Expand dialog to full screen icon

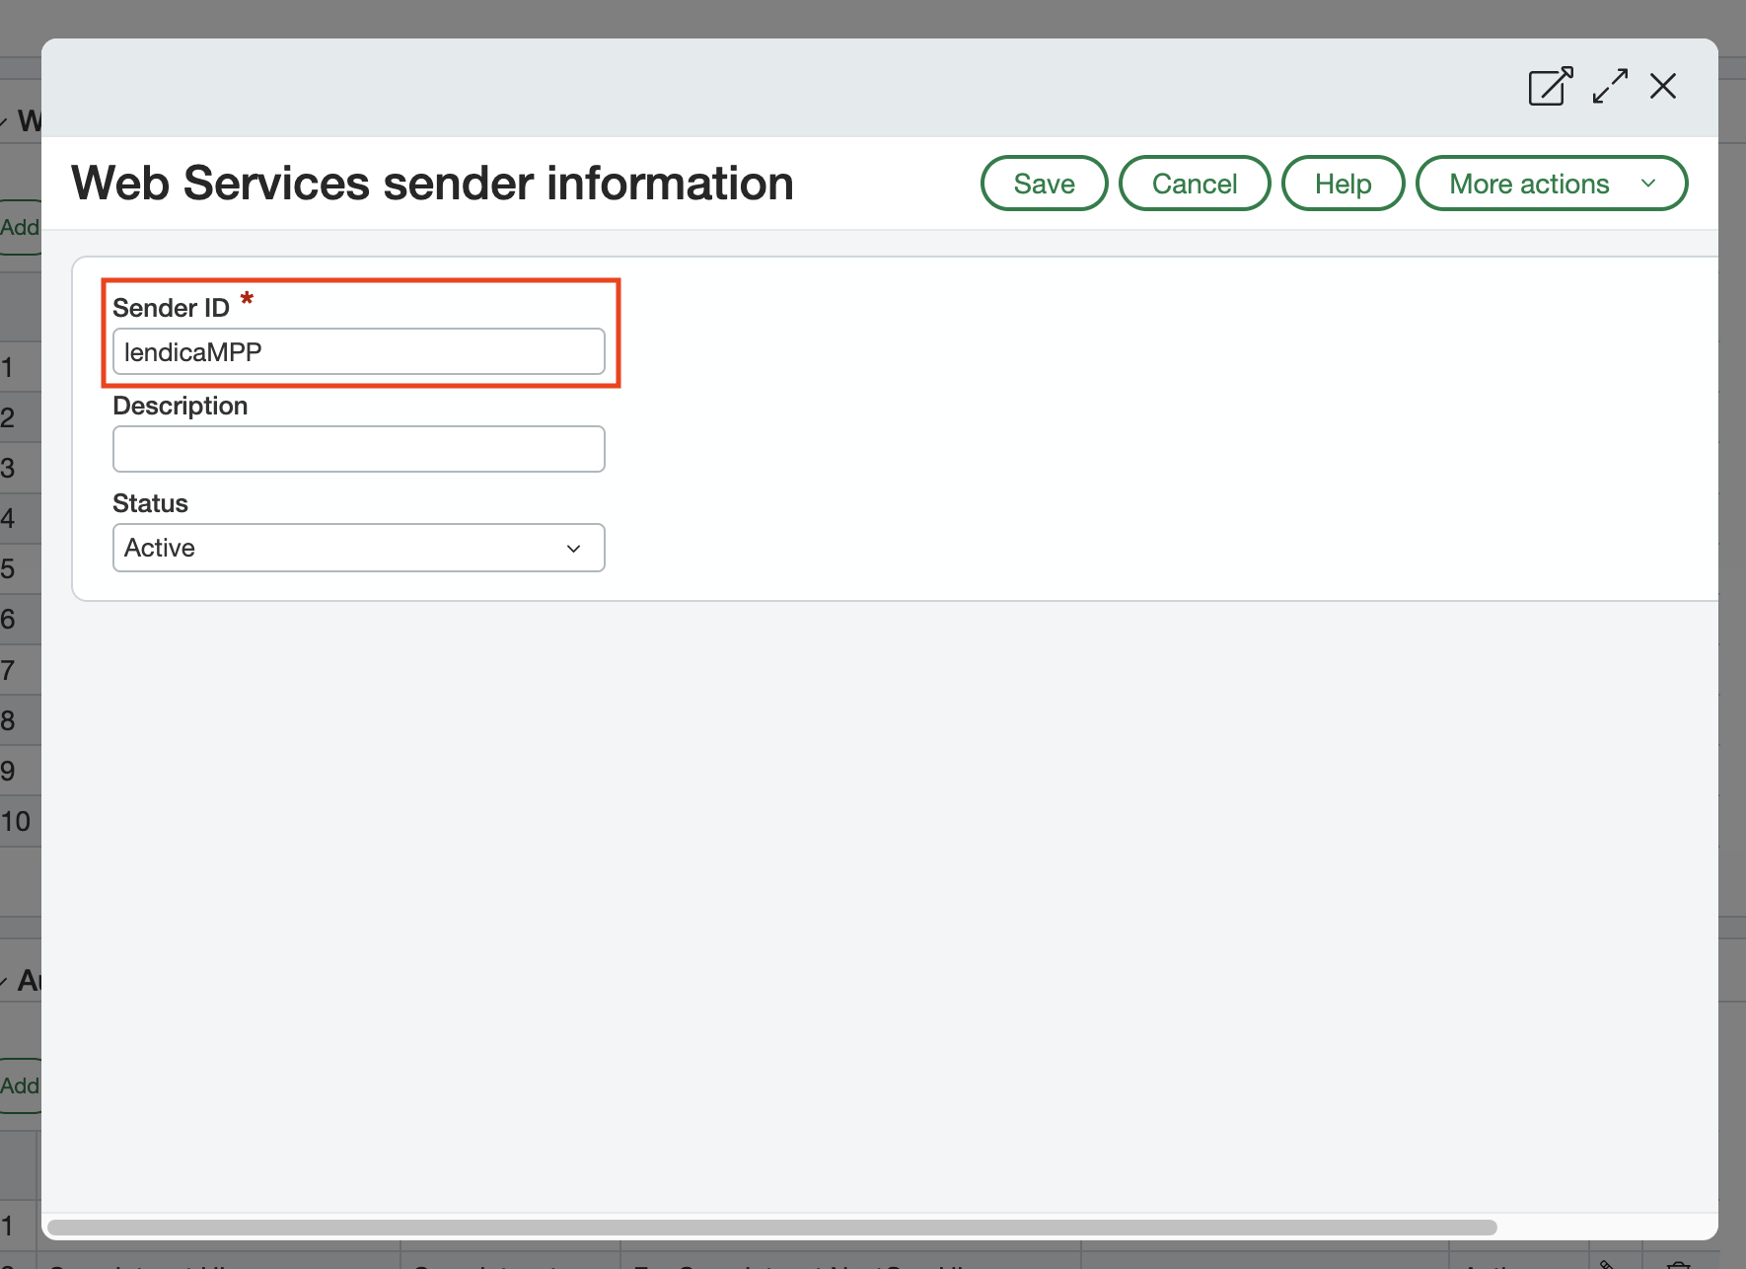click(1610, 86)
